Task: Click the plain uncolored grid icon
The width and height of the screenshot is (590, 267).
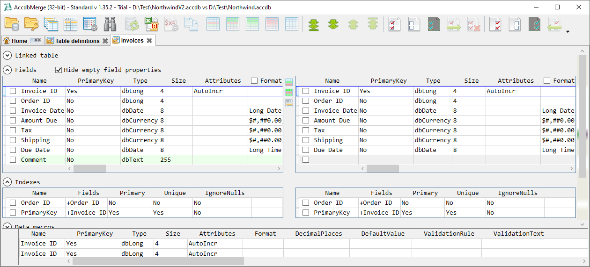Action: pyautogui.click(x=292, y=24)
